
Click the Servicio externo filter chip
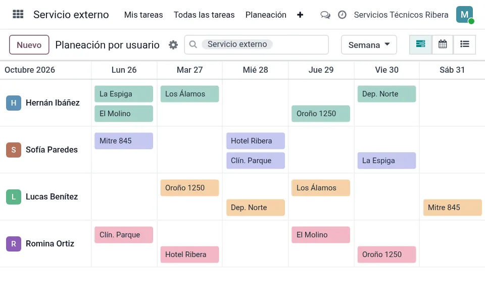237,44
